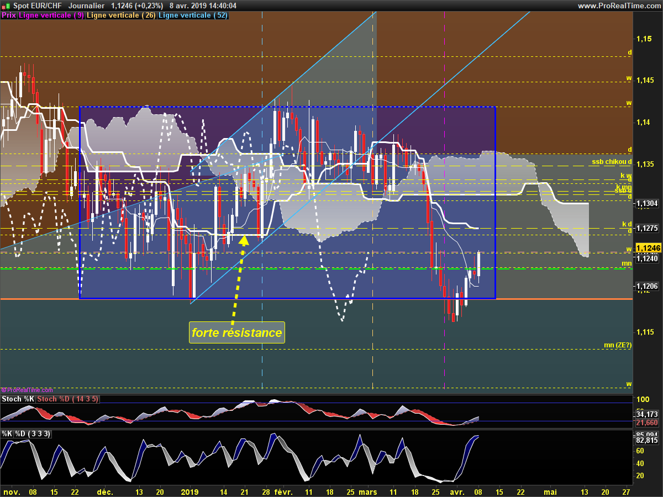The width and height of the screenshot is (663, 497).
Task: Click the 1,1304 price level label
Action: click(647, 204)
